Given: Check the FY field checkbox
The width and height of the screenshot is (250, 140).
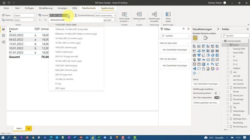Looking at the screenshot, I should (228, 57).
